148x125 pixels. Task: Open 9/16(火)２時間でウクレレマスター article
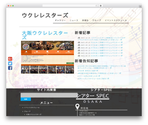pos(106,48)
